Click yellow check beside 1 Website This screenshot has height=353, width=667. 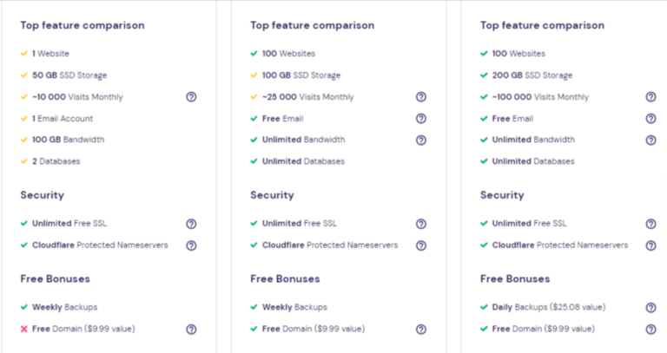[24, 54]
